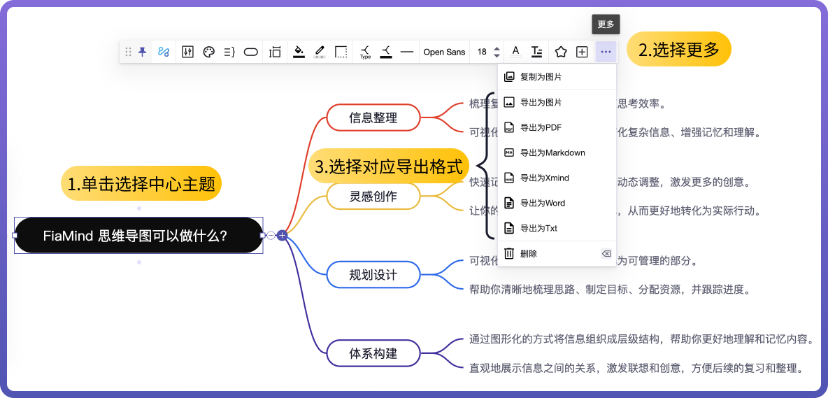Select the 规划设计 branch node
The height and width of the screenshot is (398, 828).
373,274
